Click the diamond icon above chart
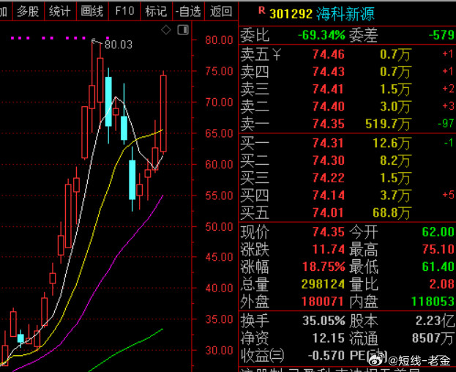The image size is (456, 372). [x=166, y=30]
